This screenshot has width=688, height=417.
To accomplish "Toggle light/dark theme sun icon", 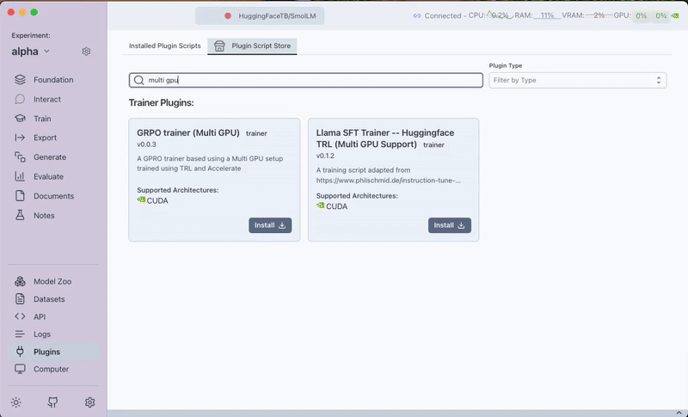I will pos(16,402).
